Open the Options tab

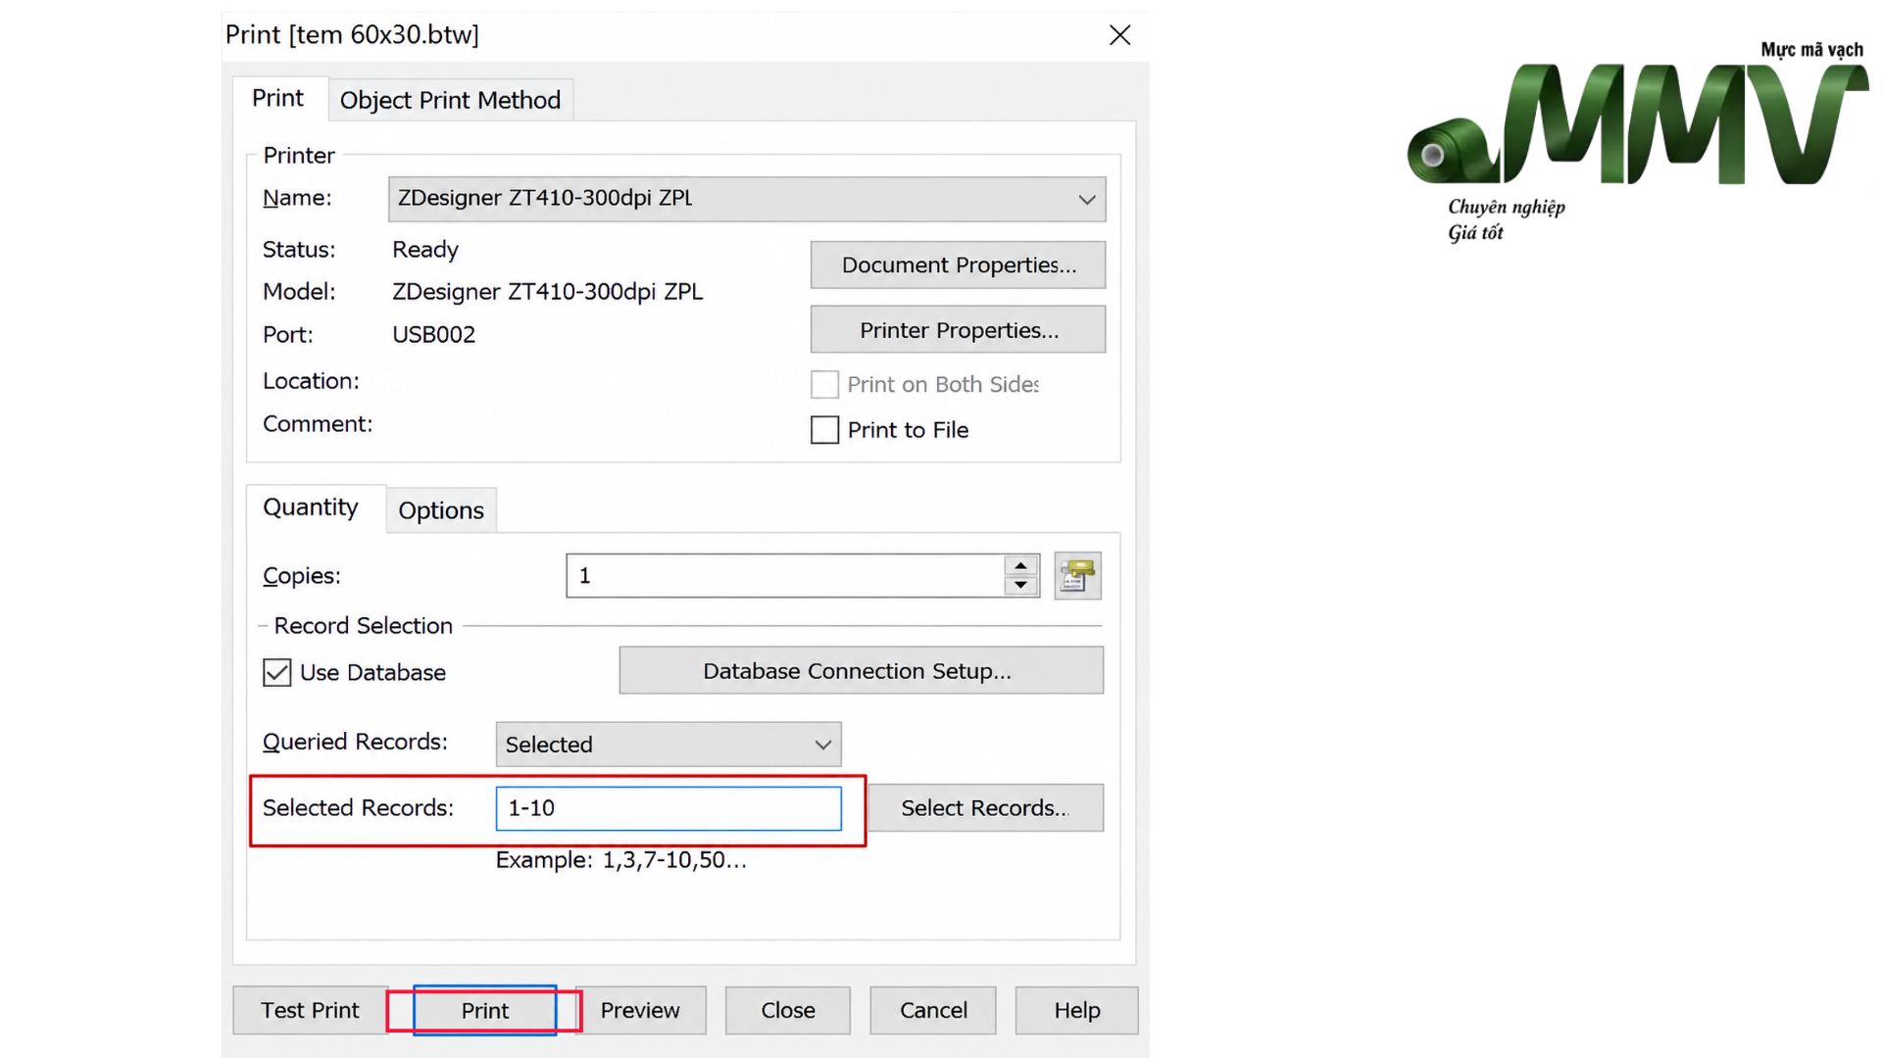click(441, 510)
